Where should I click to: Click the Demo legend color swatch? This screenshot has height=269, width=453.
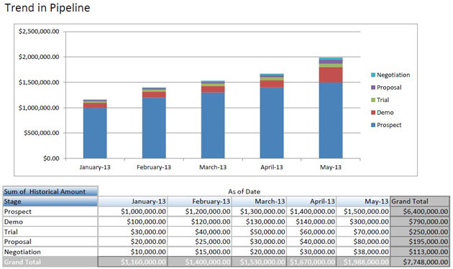tap(373, 113)
